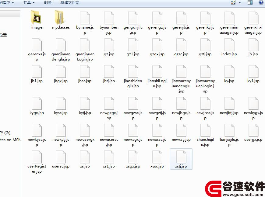This screenshot has height=197, width=265.
Task: Click the jiaowurenyuandenglu.jsp file name
Action: click(181, 86)
